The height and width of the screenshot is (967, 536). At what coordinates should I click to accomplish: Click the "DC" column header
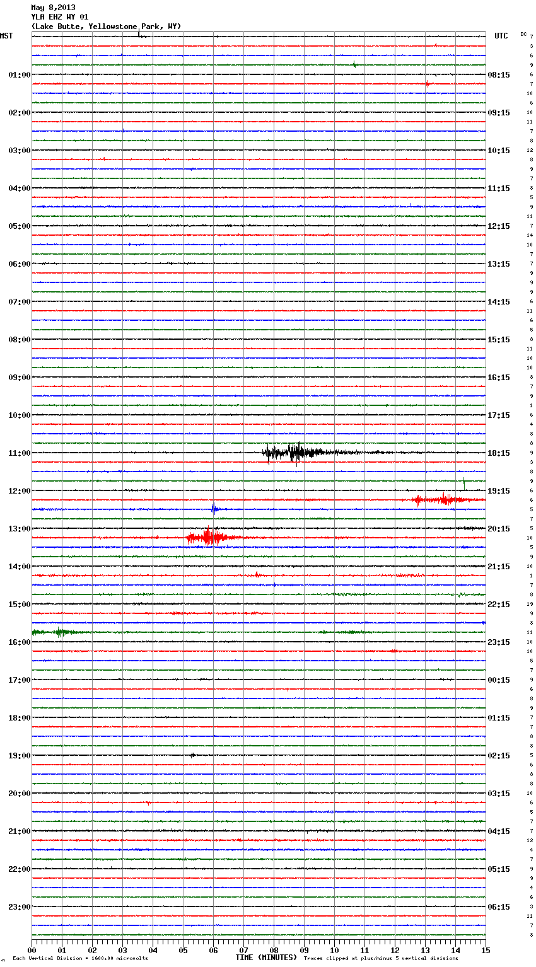tap(523, 34)
